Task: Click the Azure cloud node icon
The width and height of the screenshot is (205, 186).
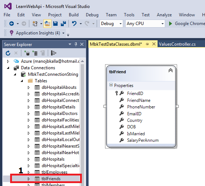Action: coord(16,61)
